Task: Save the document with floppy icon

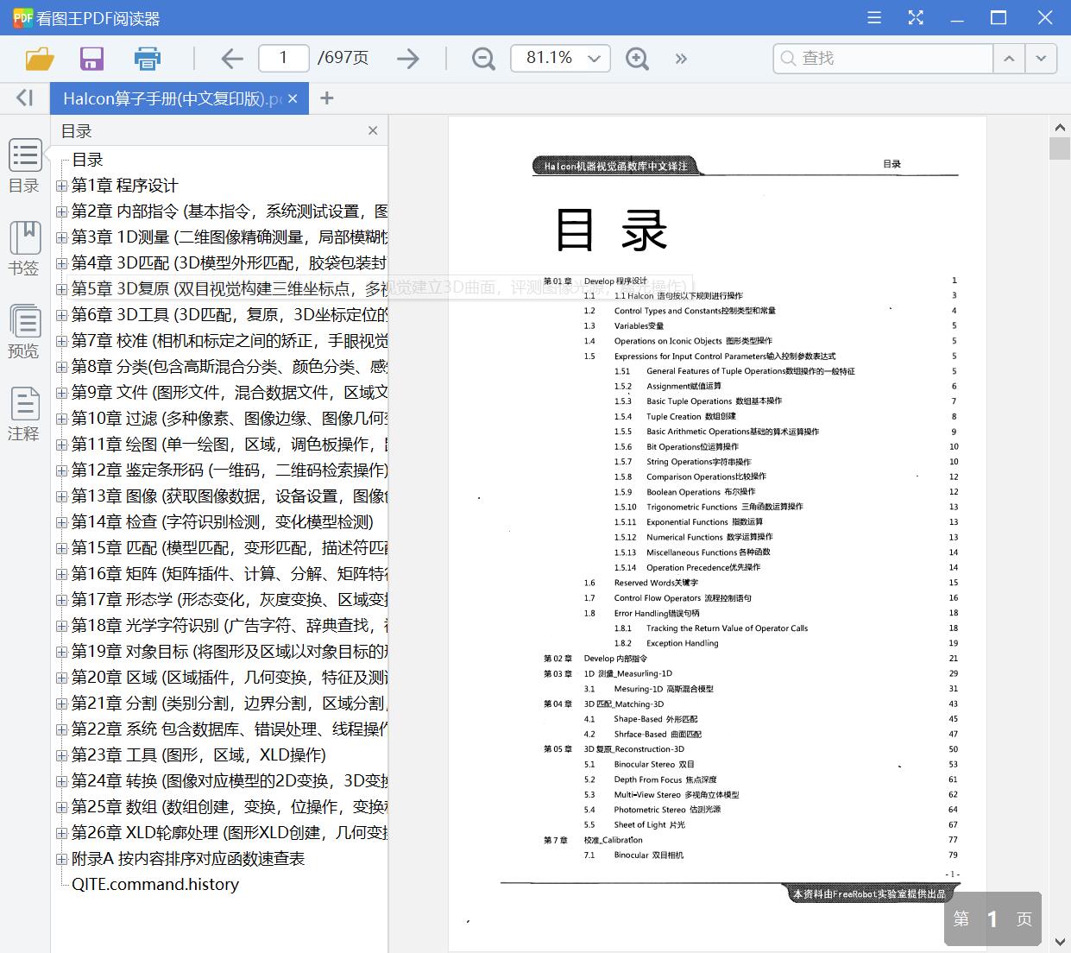Action: click(x=91, y=59)
